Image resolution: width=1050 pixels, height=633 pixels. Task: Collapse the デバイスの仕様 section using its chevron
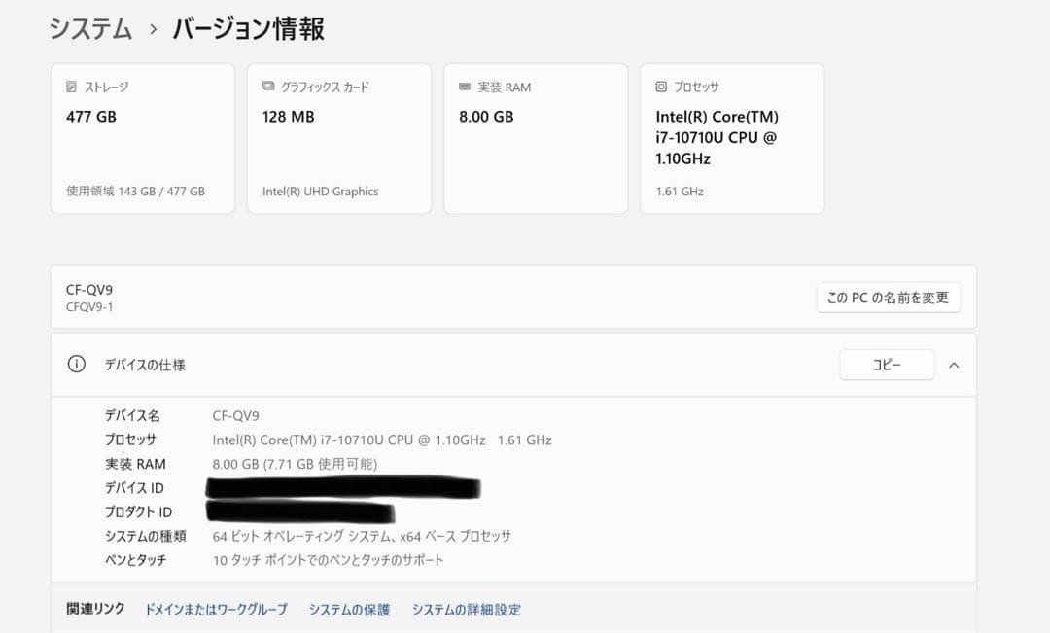point(954,365)
